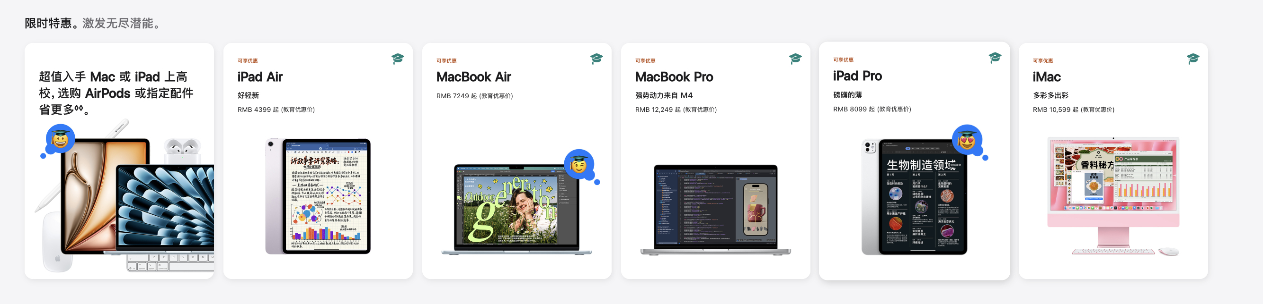Image resolution: width=1263 pixels, height=304 pixels.
Task: Click the RMB 12,249 起 price text
Action: (x=676, y=110)
